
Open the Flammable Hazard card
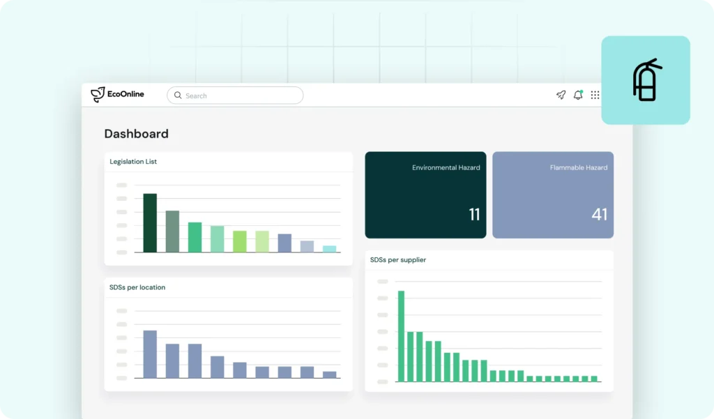[553, 195]
